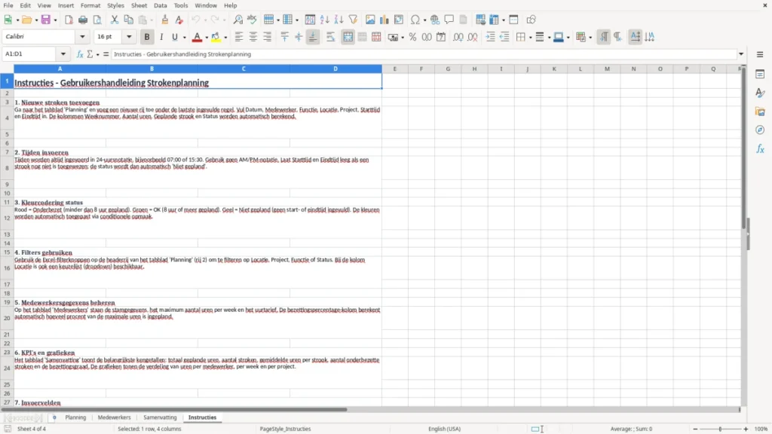Toggle Align bottom vertical alignment
Image resolution: width=772 pixels, height=434 pixels.
pyautogui.click(x=313, y=37)
